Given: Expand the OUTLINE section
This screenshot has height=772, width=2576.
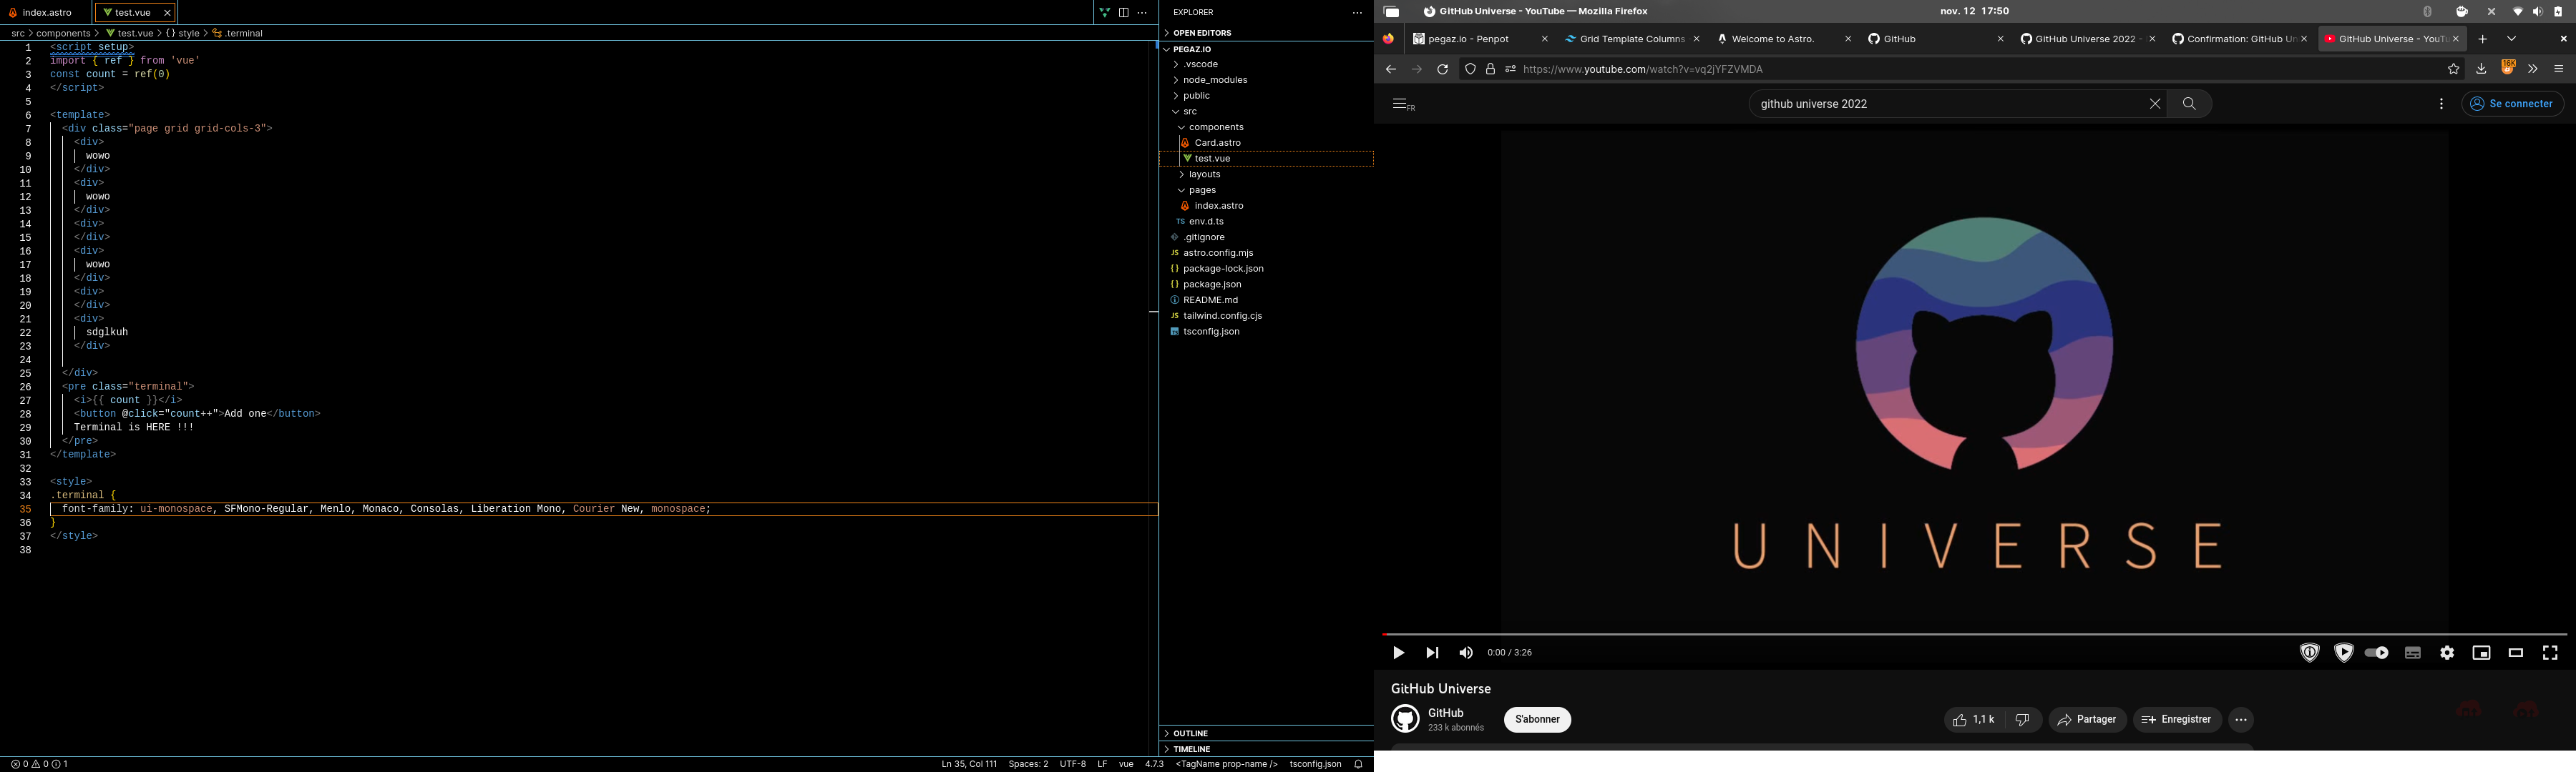Looking at the screenshot, I should point(1190,733).
